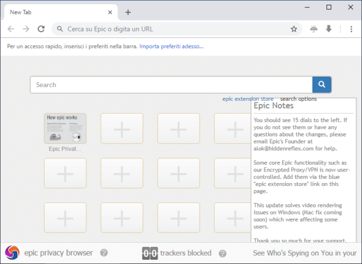Add a dial in third row second tile
Viewport: 362px width, 264px height.
tap(122, 217)
